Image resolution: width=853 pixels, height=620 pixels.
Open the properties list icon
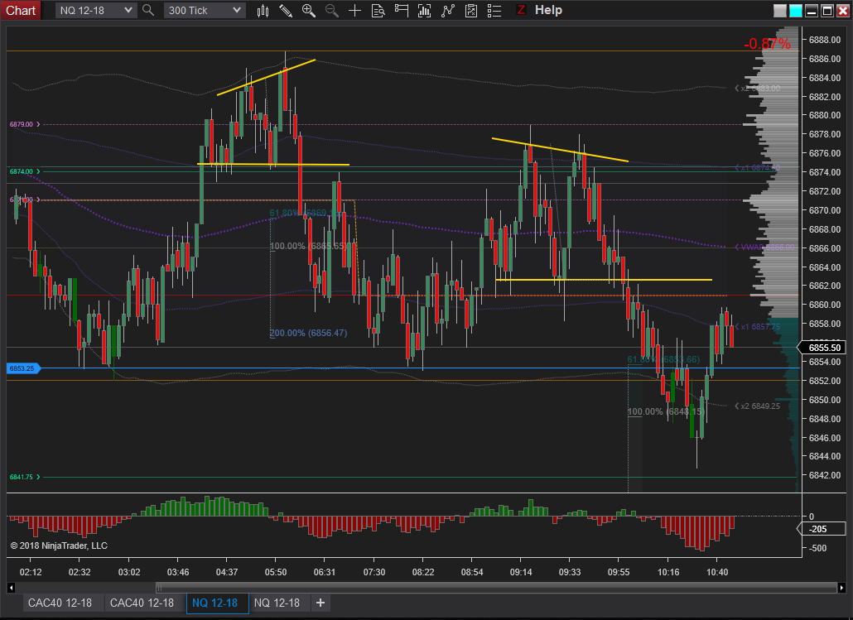(x=494, y=10)
